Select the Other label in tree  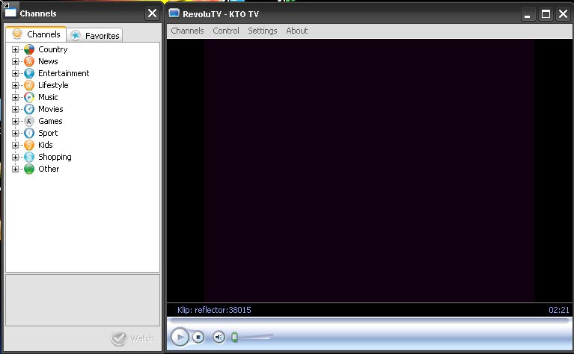(x=49, y=169)
